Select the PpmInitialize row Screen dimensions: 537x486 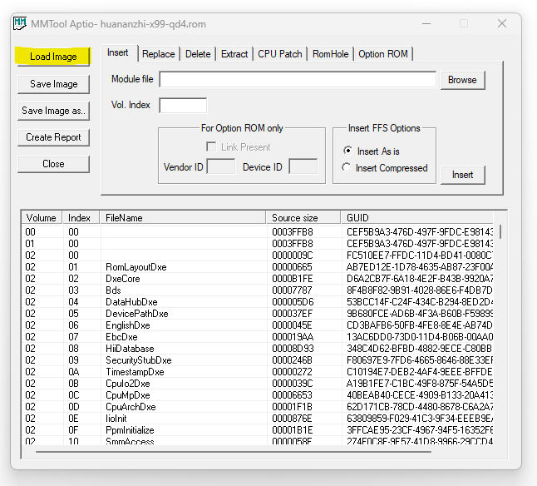tap(258, 430)
